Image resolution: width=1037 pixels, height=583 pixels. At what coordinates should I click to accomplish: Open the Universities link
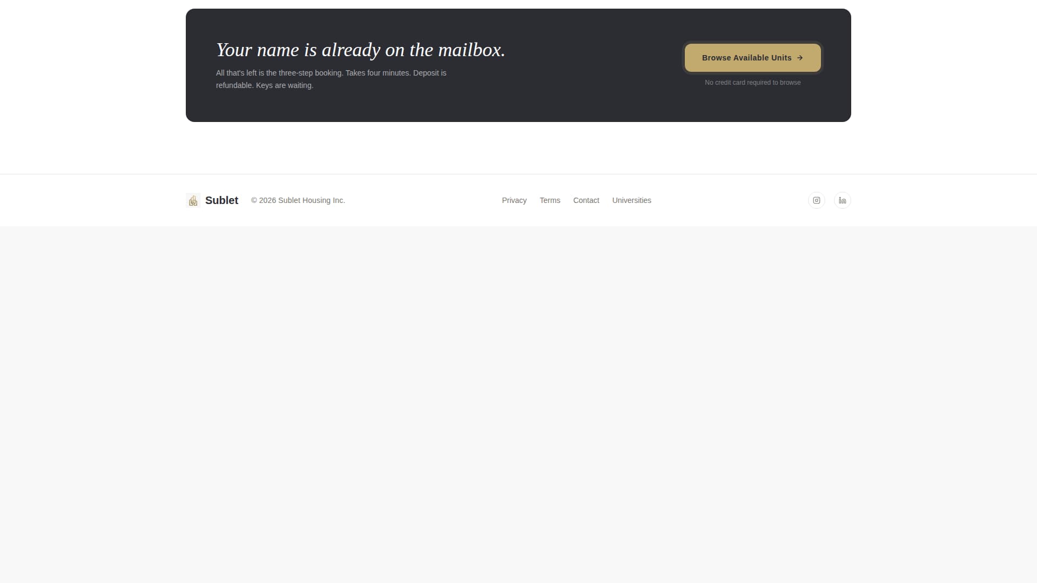tap(631, 200)
